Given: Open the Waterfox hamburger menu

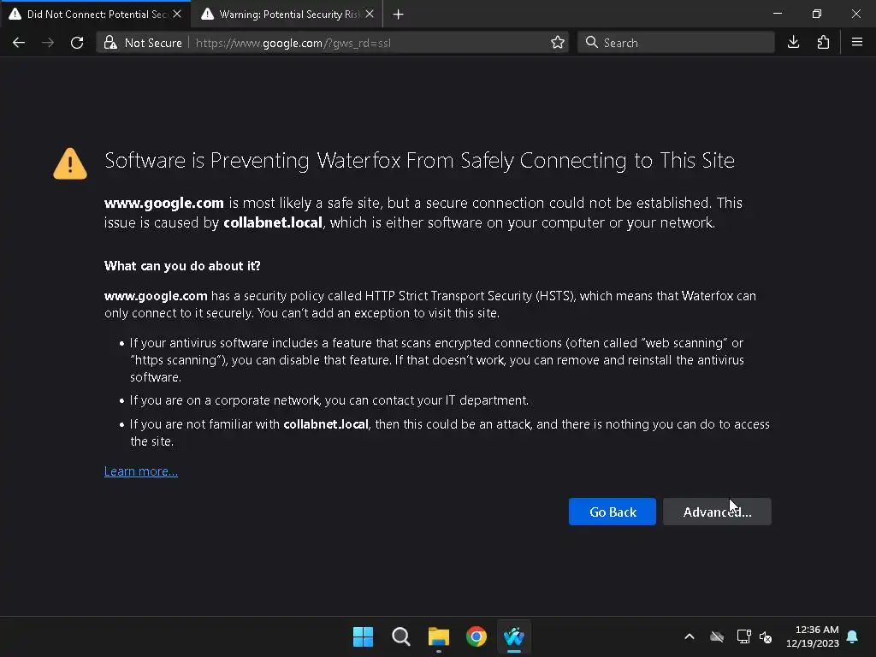Looking at the screenshot, I should [857, 43].
